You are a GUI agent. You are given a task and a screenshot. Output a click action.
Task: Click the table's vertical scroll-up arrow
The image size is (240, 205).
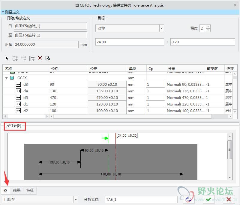(x=235, y=74)
